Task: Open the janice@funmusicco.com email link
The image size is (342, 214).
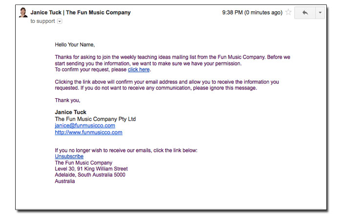Action: 85,126
